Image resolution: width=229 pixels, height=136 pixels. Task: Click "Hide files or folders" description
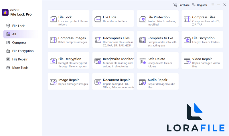point(115,21)
